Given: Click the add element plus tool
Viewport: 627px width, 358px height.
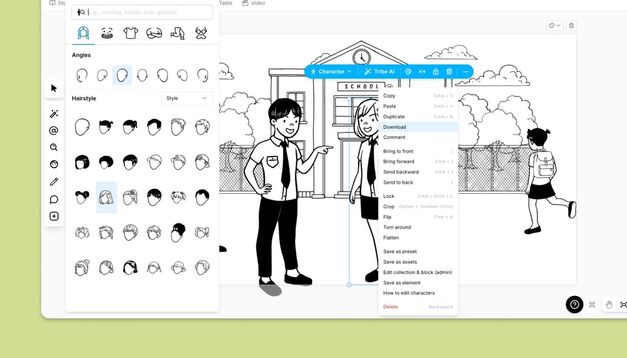Looking at the screenshot, I should point(54,216).
